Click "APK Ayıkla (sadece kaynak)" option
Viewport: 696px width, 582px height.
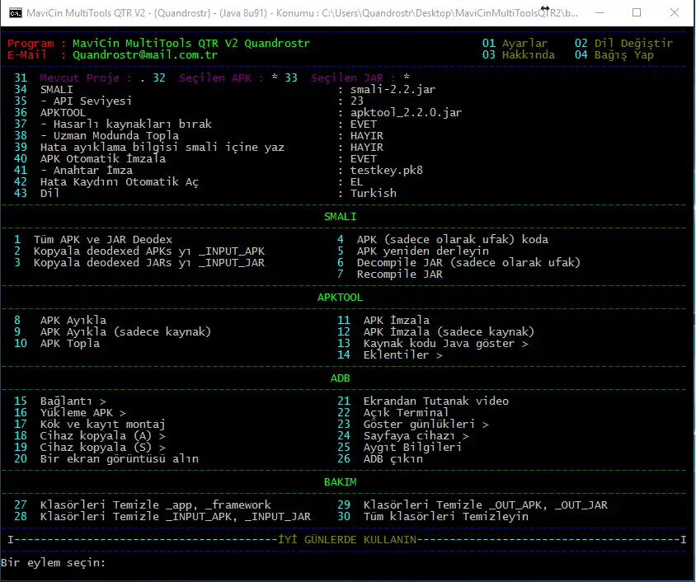pos(125,332)
